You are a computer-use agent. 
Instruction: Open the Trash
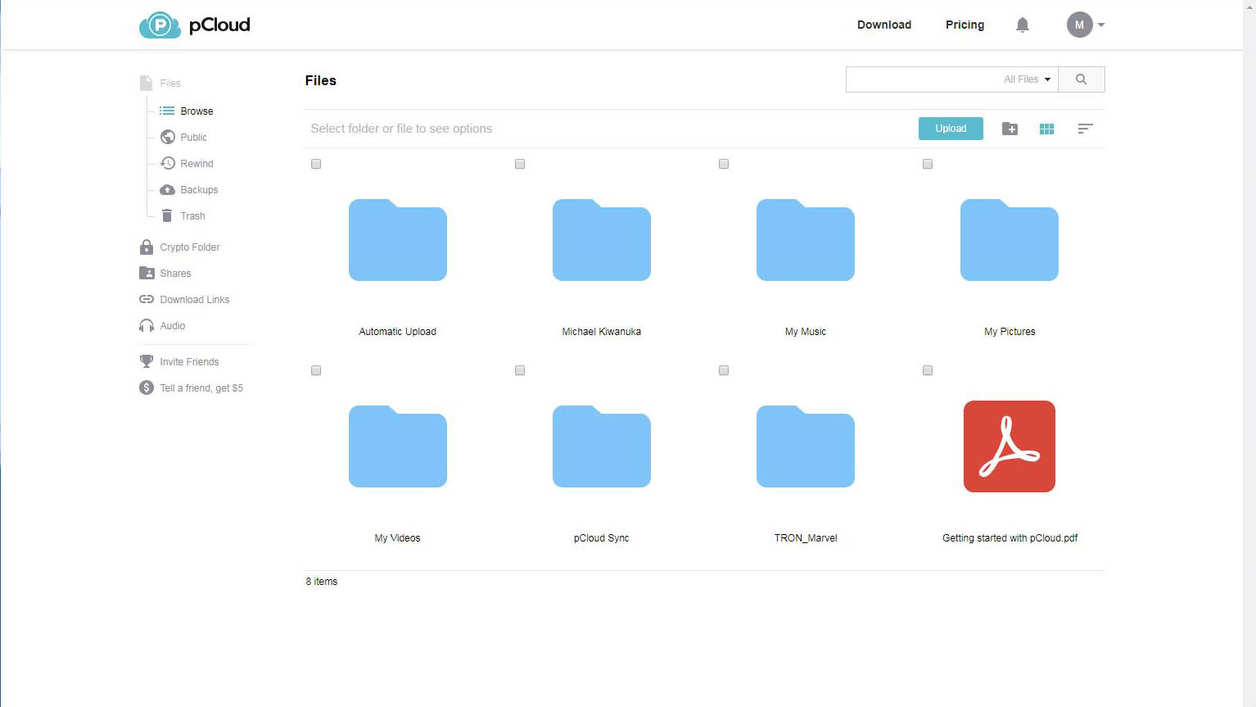coord(193,215)
